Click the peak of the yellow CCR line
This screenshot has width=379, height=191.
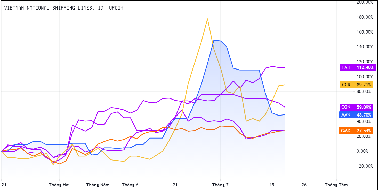point(207,19)
